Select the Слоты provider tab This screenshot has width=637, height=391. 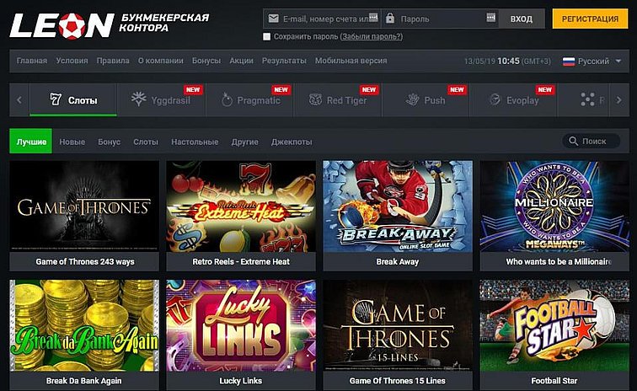click(73, 99)
